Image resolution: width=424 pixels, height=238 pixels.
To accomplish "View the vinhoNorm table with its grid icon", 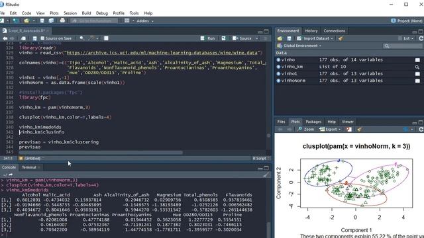I will click(x=417, y=81).
